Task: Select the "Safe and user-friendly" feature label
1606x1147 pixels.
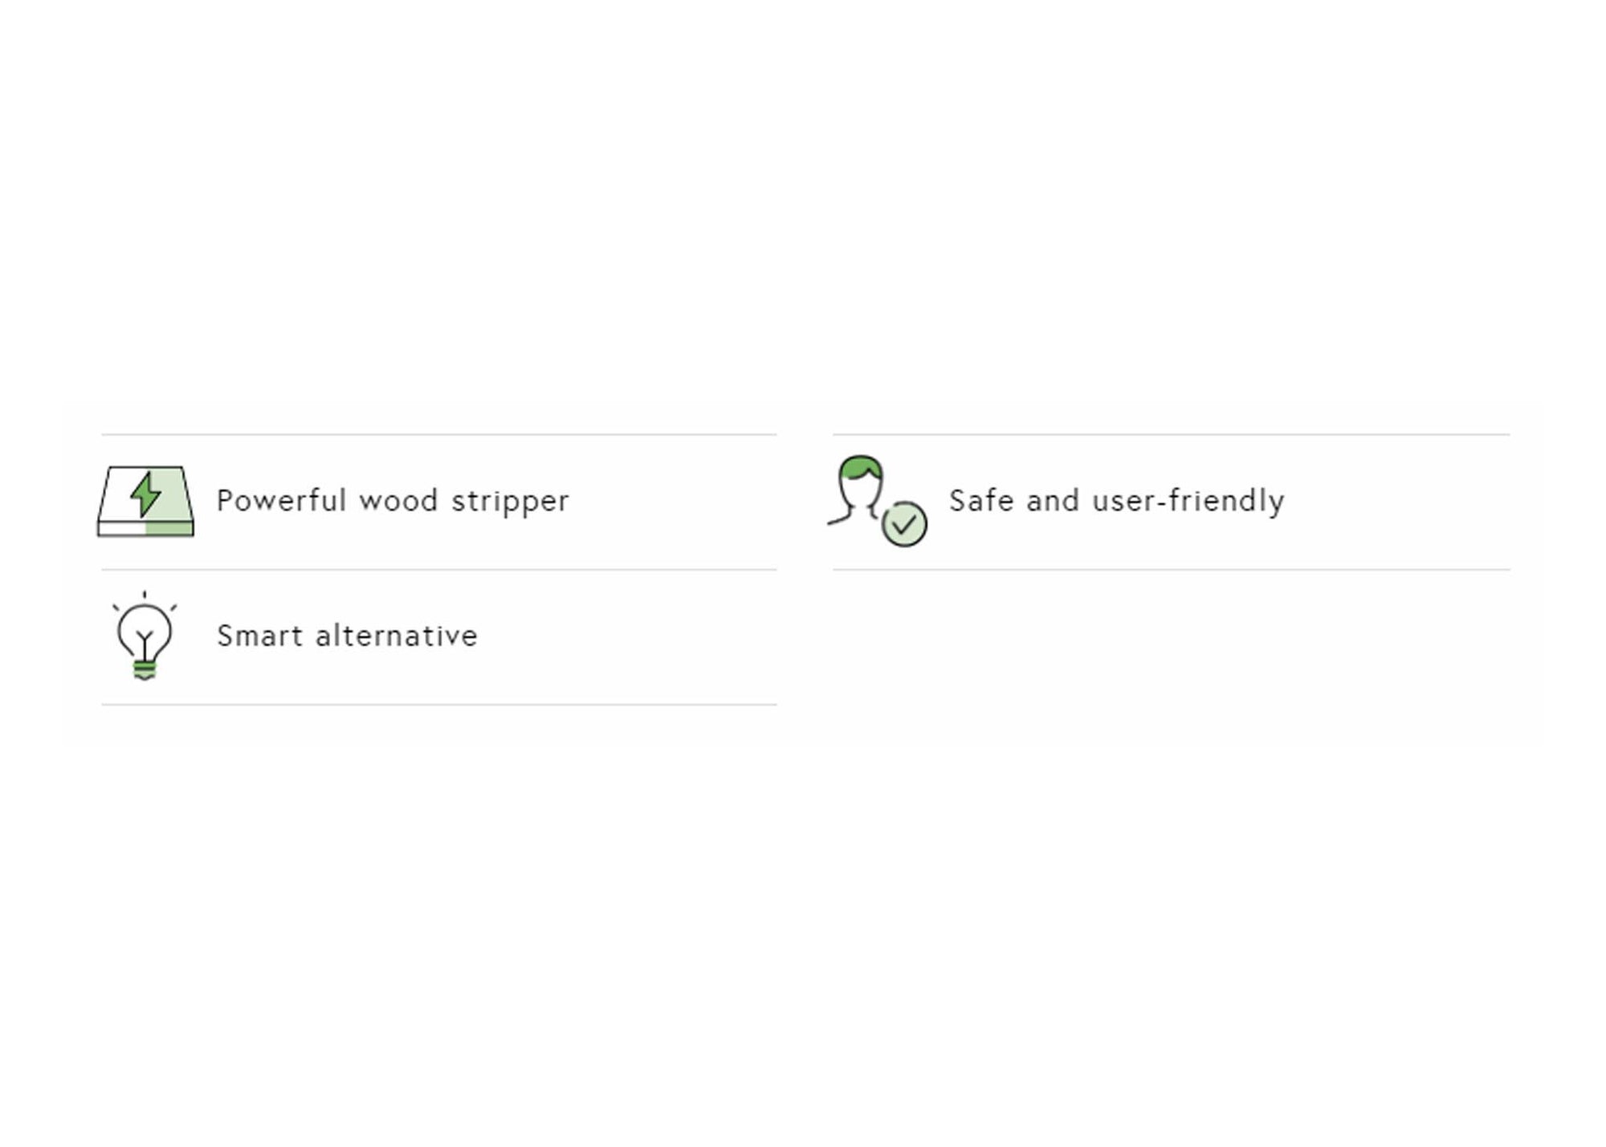Action: 1116,501
